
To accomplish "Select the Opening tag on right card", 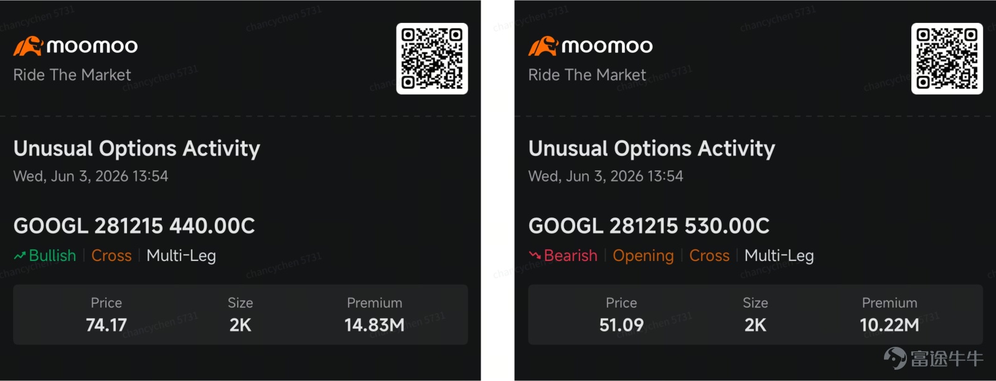I will 643,256.
